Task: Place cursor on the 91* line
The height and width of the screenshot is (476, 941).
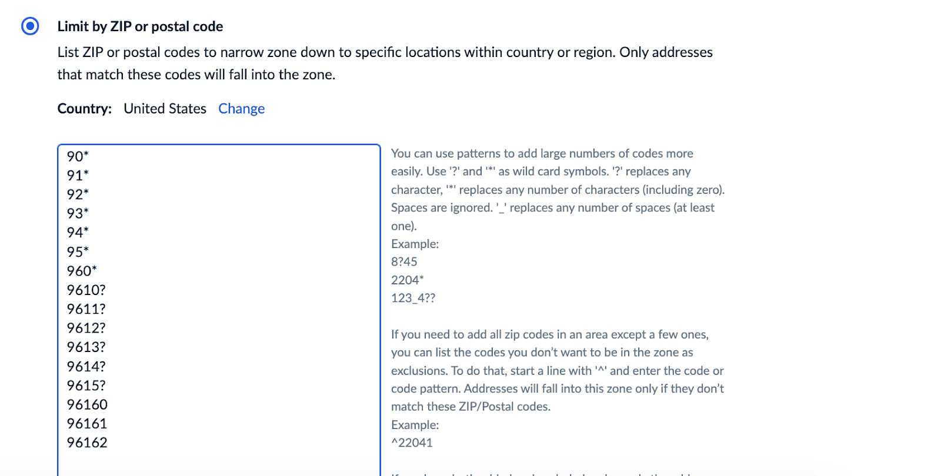Action: (x=78, y=175)
